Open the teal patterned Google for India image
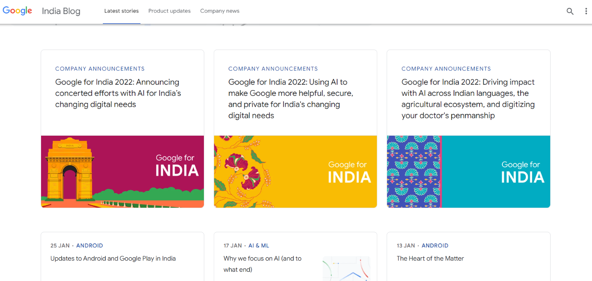This screenshot has width=592, height=281. [x=468, y=172]
